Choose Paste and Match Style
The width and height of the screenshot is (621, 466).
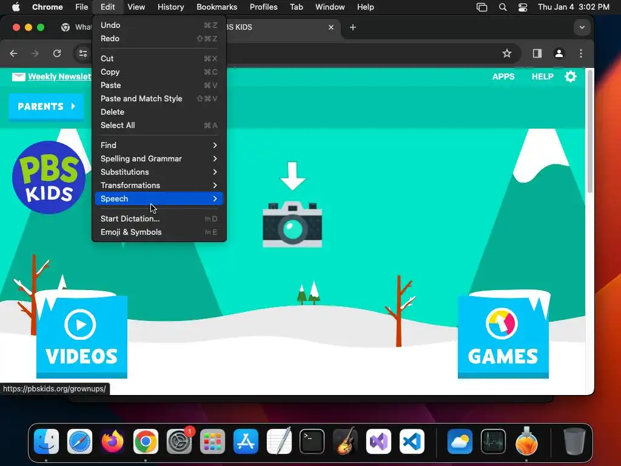[159, 99]
